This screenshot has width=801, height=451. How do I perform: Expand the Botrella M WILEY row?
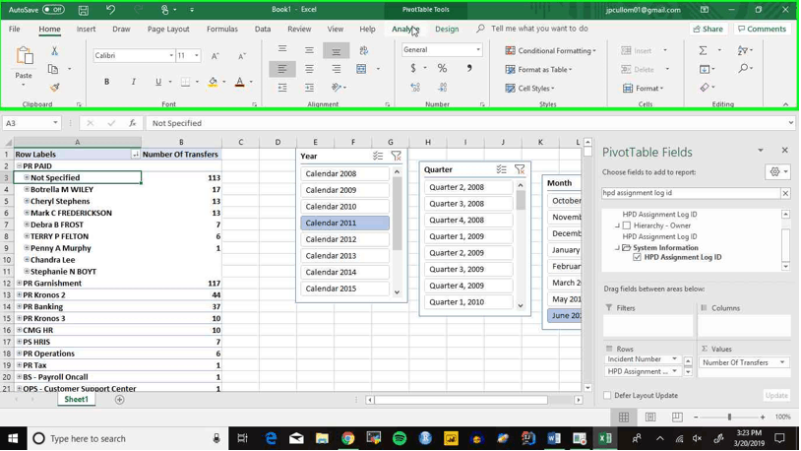27,189
